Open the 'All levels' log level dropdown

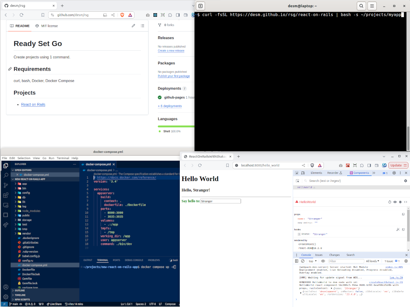372,261
